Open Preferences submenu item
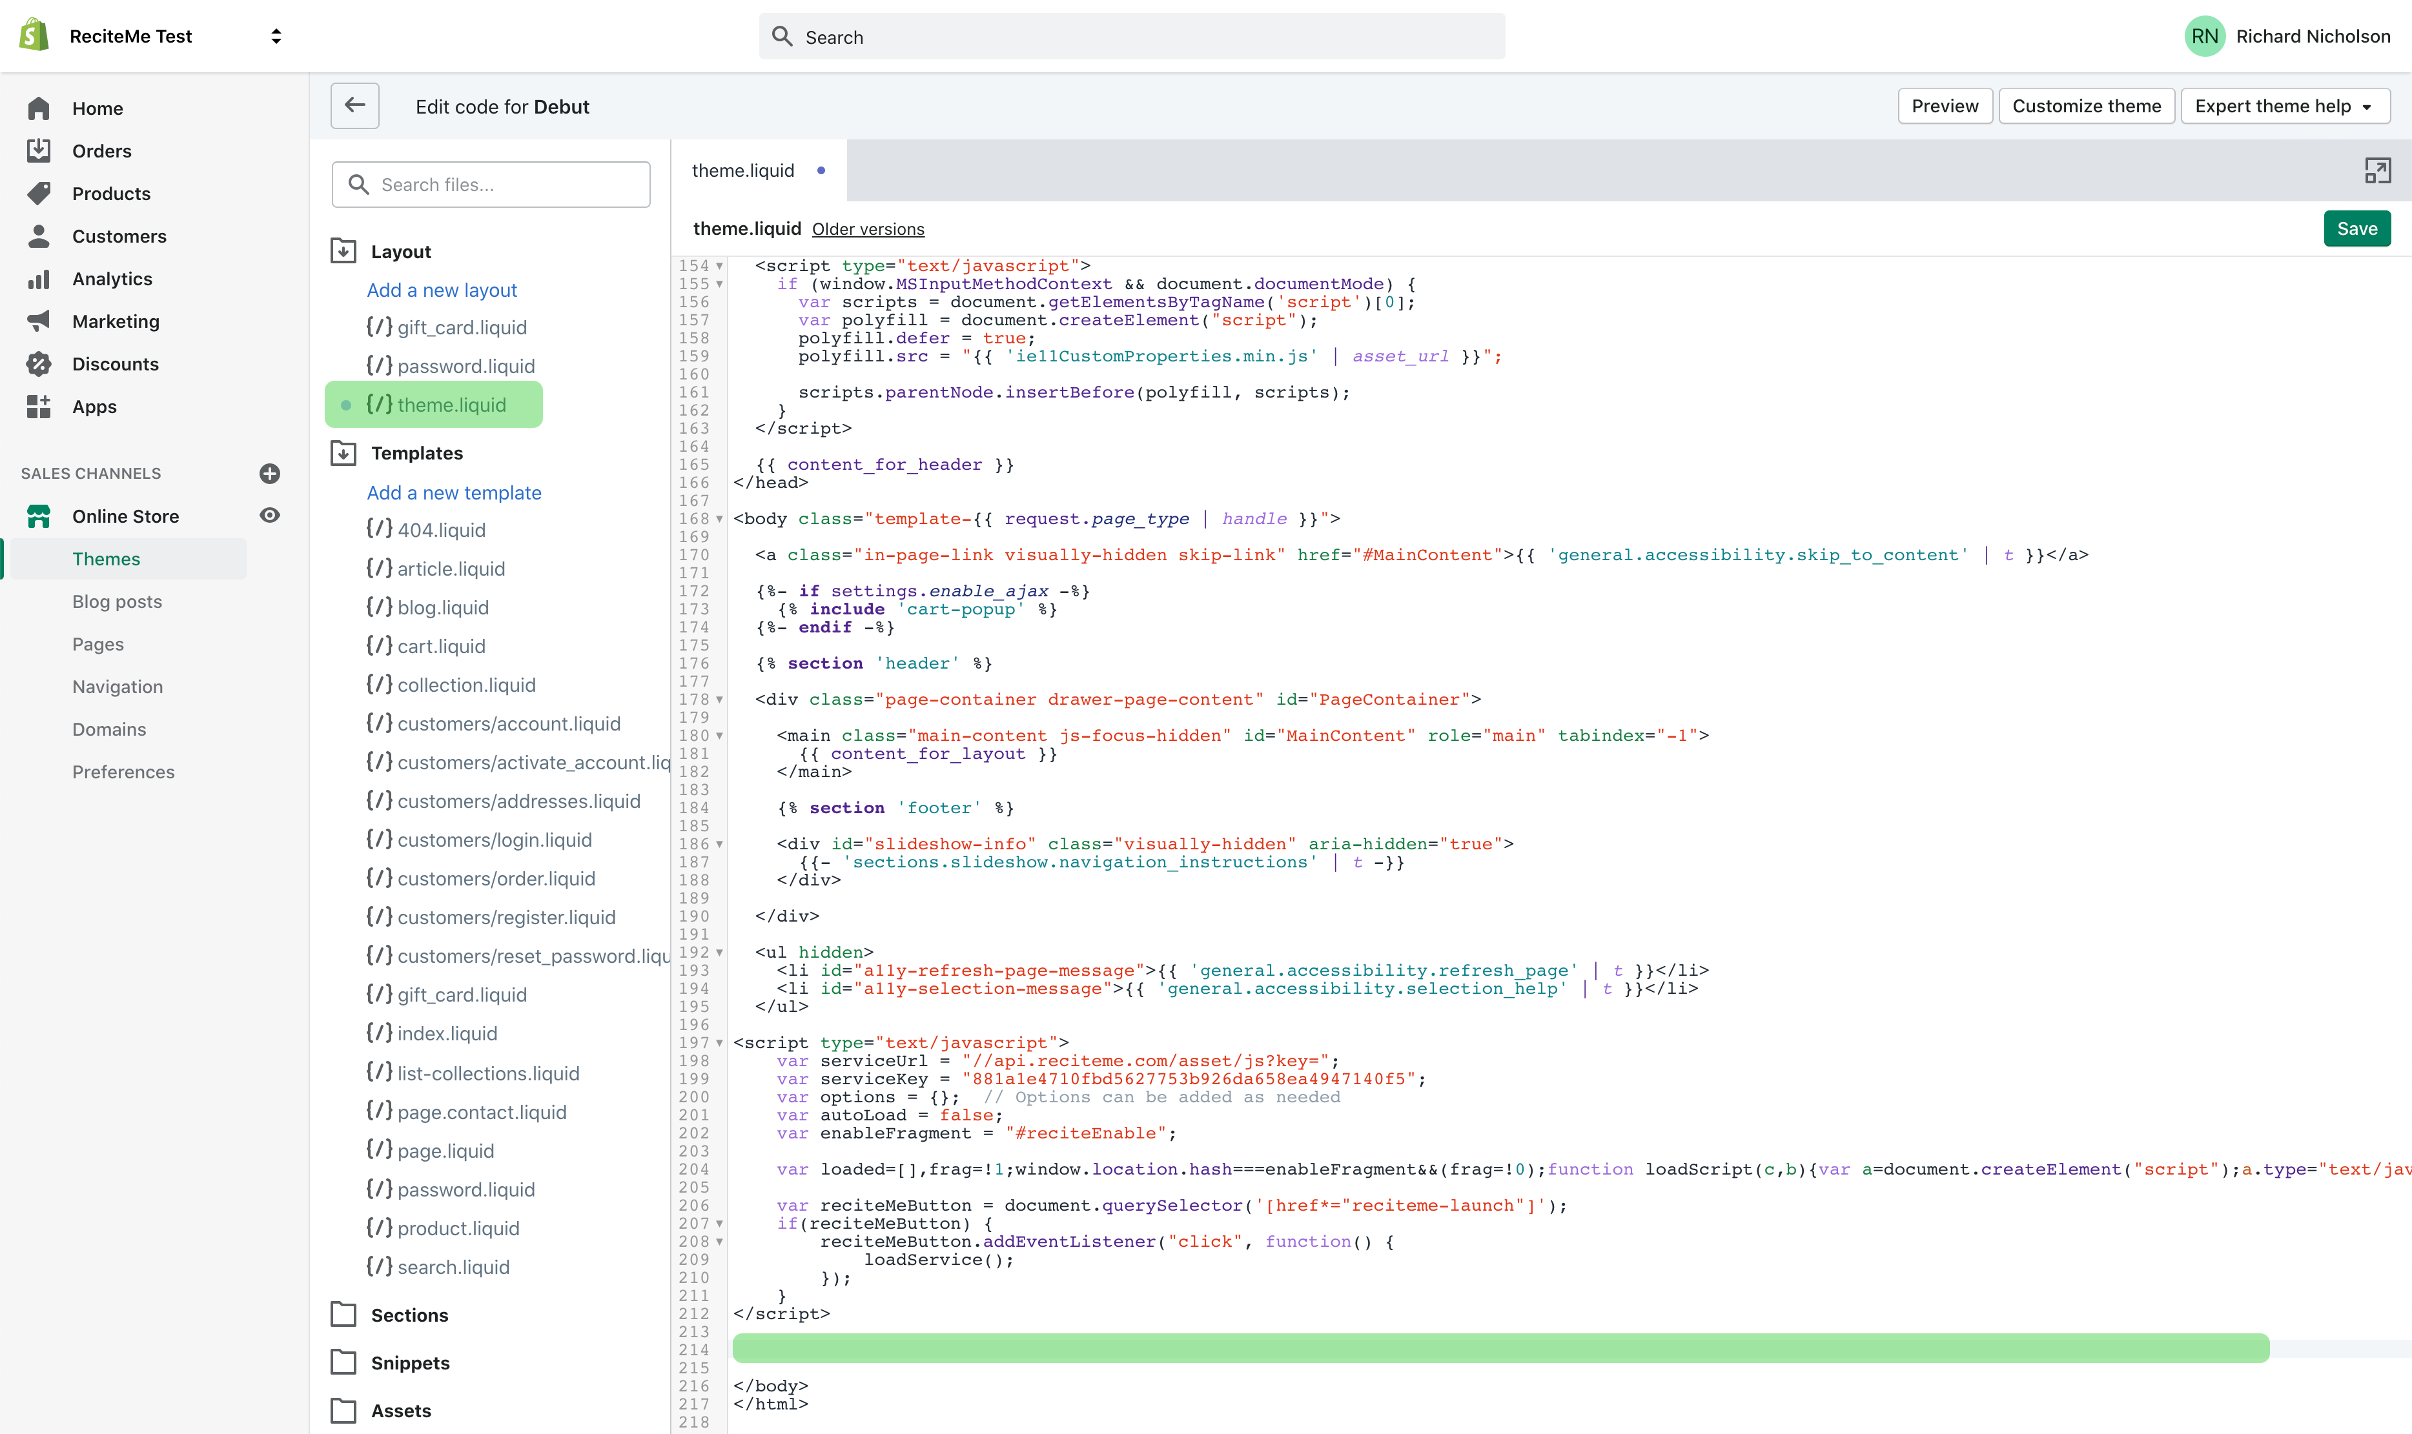 coord(124,772)
